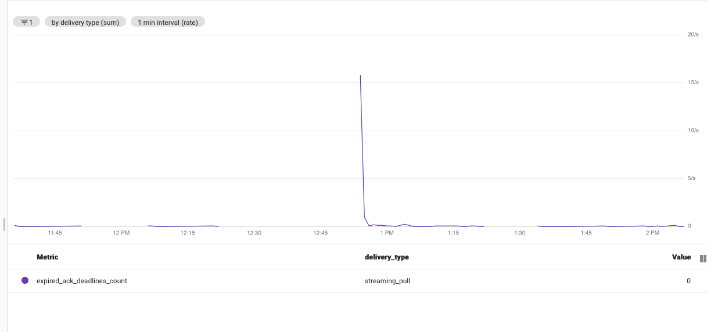
Task: Sort legend by the Value column header
Action: [681, 257]
